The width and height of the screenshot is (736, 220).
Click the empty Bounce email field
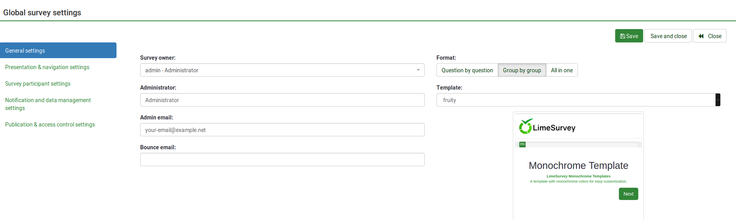[x=282, y=160]
